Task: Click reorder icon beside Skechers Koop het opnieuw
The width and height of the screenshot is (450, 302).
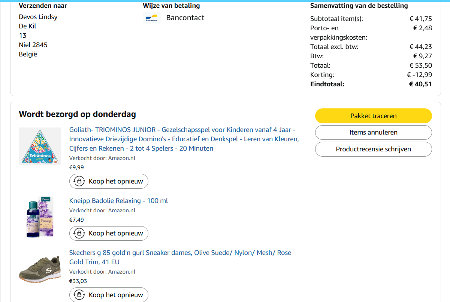Action: [79, 295]
